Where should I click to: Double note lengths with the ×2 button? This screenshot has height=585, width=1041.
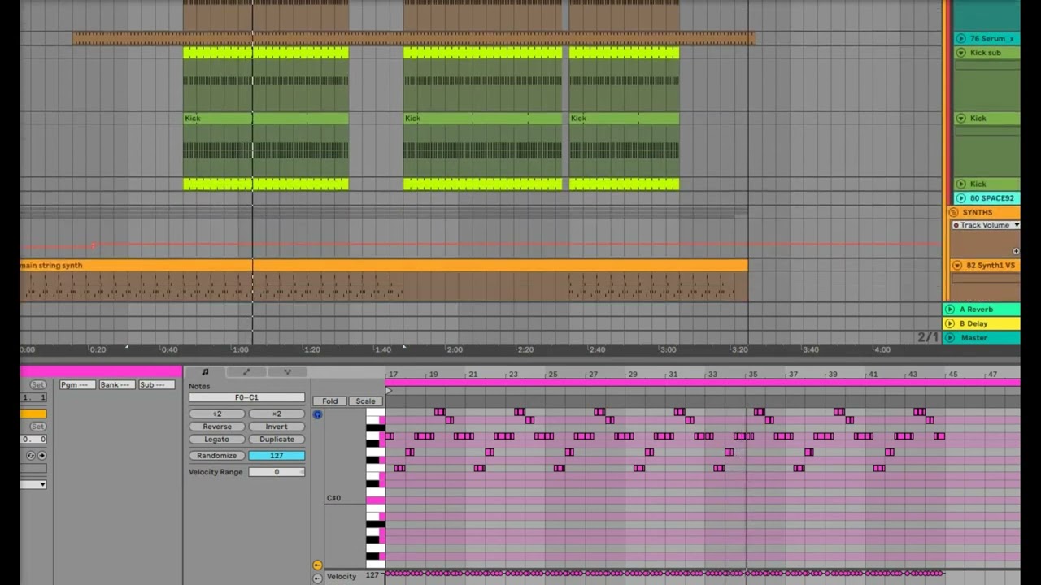click(x=277, y=414)
